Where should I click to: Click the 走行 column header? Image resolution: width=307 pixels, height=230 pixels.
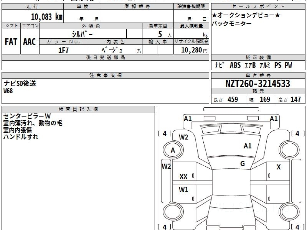click(32, 7)
